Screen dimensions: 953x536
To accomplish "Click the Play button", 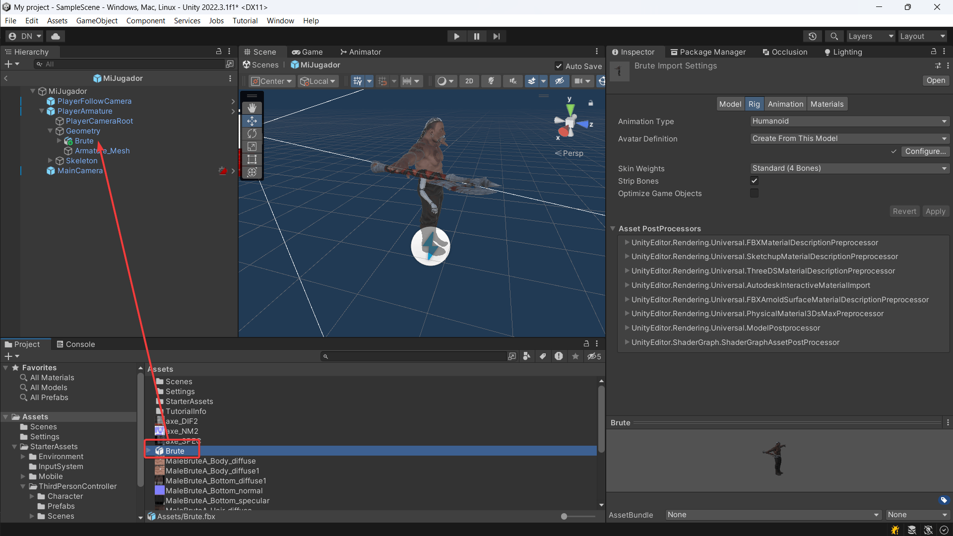I will coord(456,36).
